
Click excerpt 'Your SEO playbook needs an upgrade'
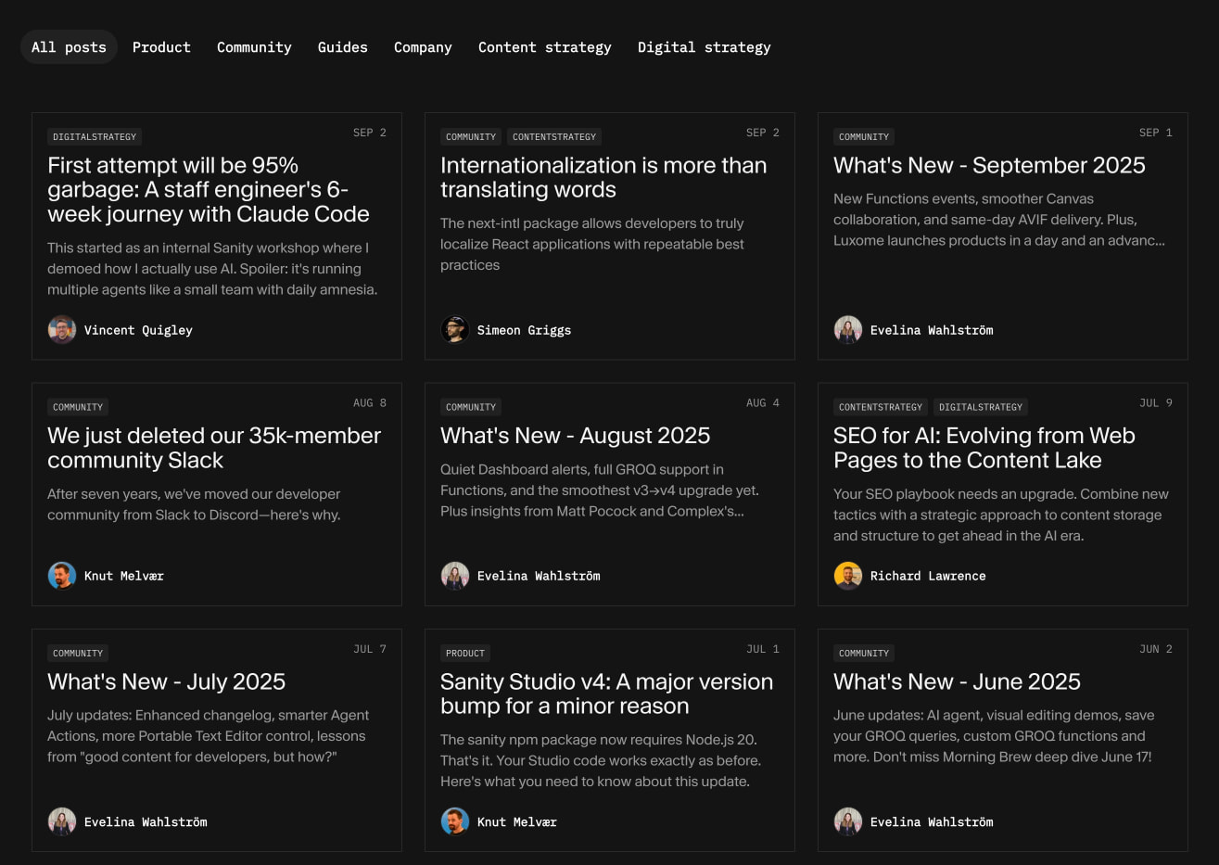click(1001, 515)
